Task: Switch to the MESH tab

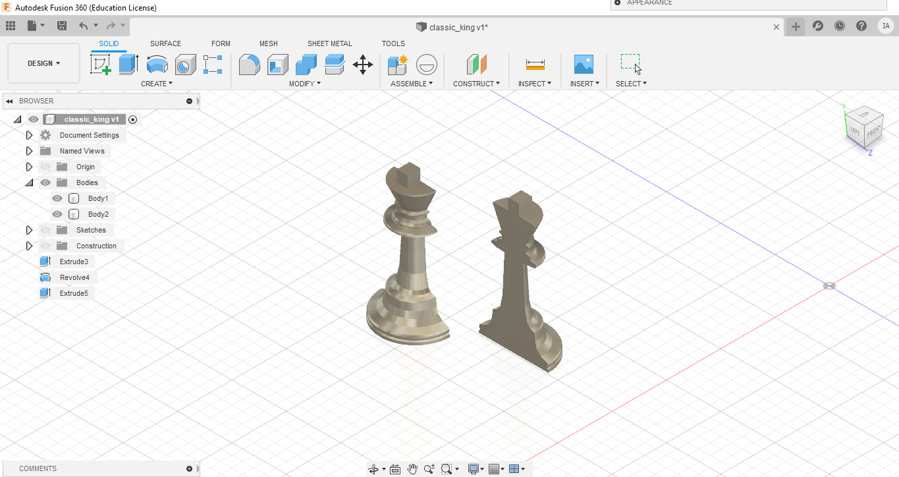Action: pyautogui.click(x=268, y=43)
